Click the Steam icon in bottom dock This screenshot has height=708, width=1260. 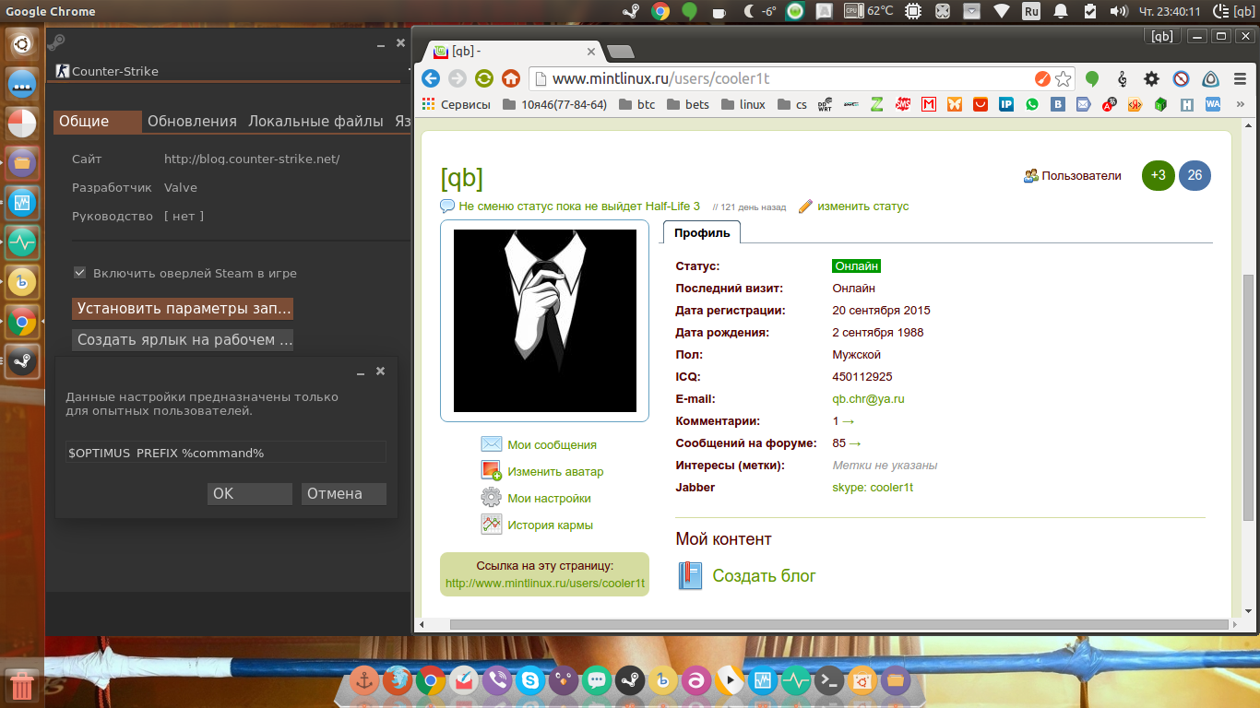tap(630, 681)
